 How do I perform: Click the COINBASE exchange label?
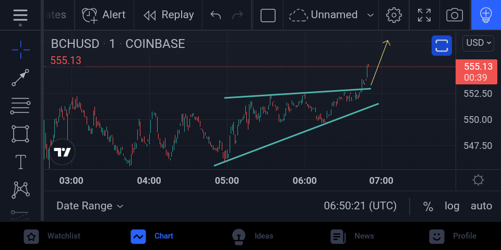tap(156, 44)
